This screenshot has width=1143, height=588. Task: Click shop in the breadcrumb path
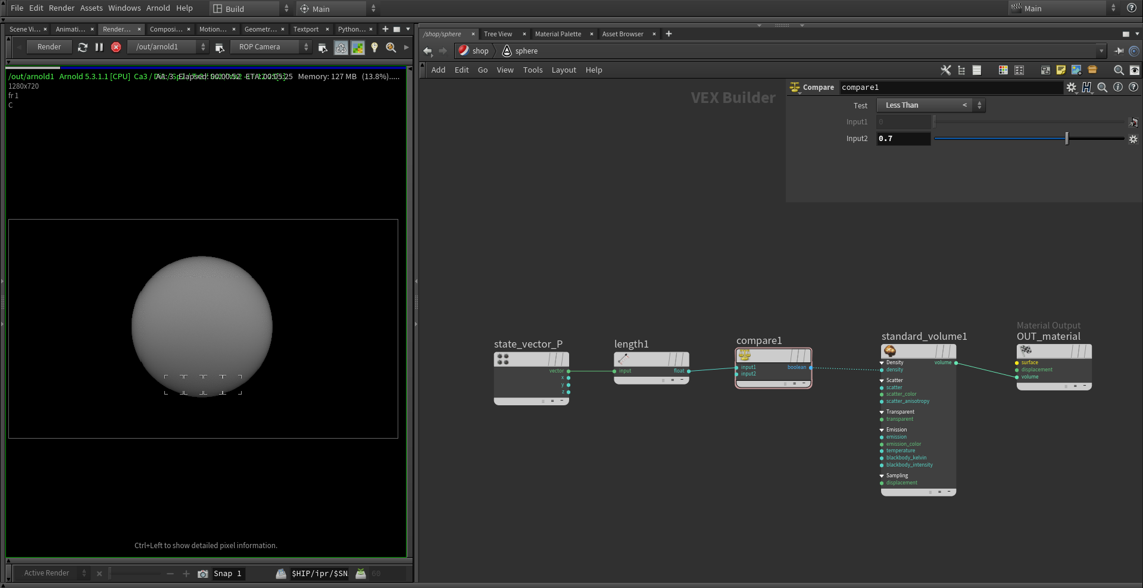tap(480, 51)
